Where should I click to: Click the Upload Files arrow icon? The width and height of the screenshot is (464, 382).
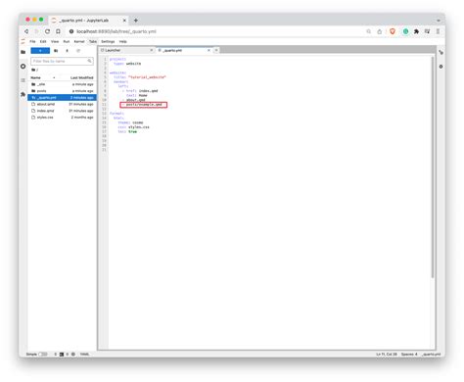click(67, 51)
